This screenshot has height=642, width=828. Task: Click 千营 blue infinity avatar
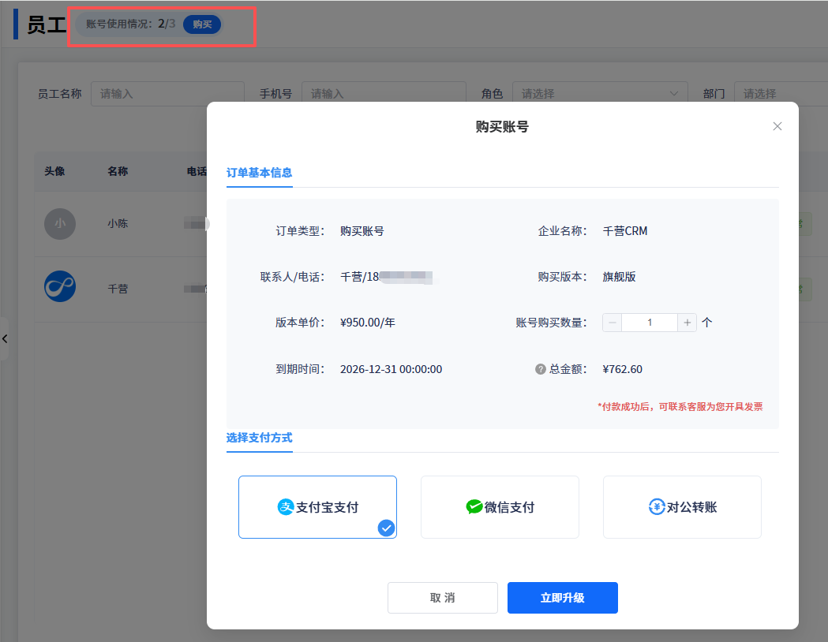60,286
